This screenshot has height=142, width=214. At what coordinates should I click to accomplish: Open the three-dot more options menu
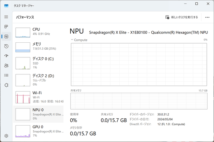coord(207,17)
